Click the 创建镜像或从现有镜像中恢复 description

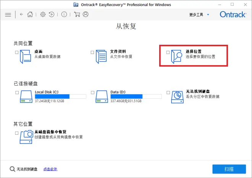58,137
